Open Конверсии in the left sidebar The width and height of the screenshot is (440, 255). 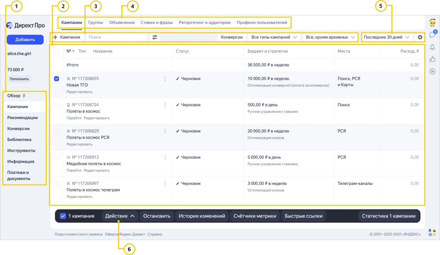(x=19, y=129)
